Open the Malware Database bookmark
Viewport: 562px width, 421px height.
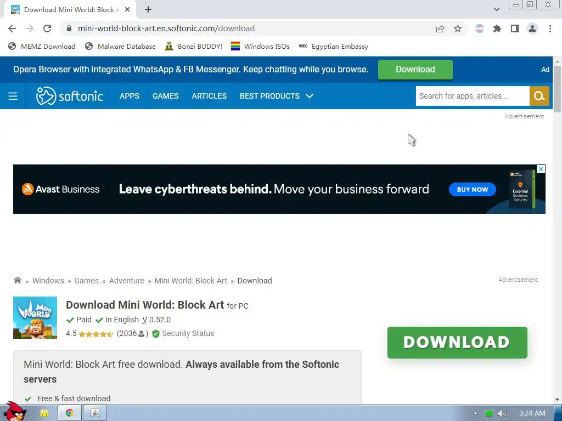120,46
